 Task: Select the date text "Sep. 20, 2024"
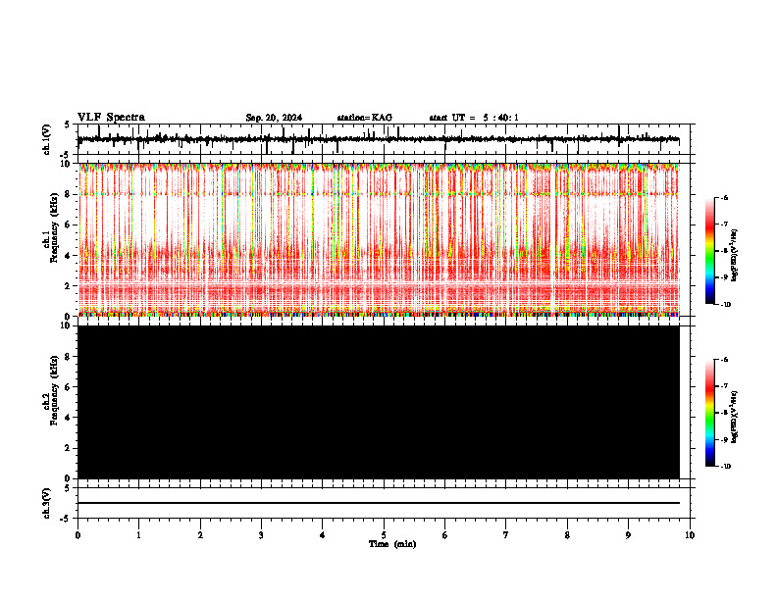[x=274, y=118]
